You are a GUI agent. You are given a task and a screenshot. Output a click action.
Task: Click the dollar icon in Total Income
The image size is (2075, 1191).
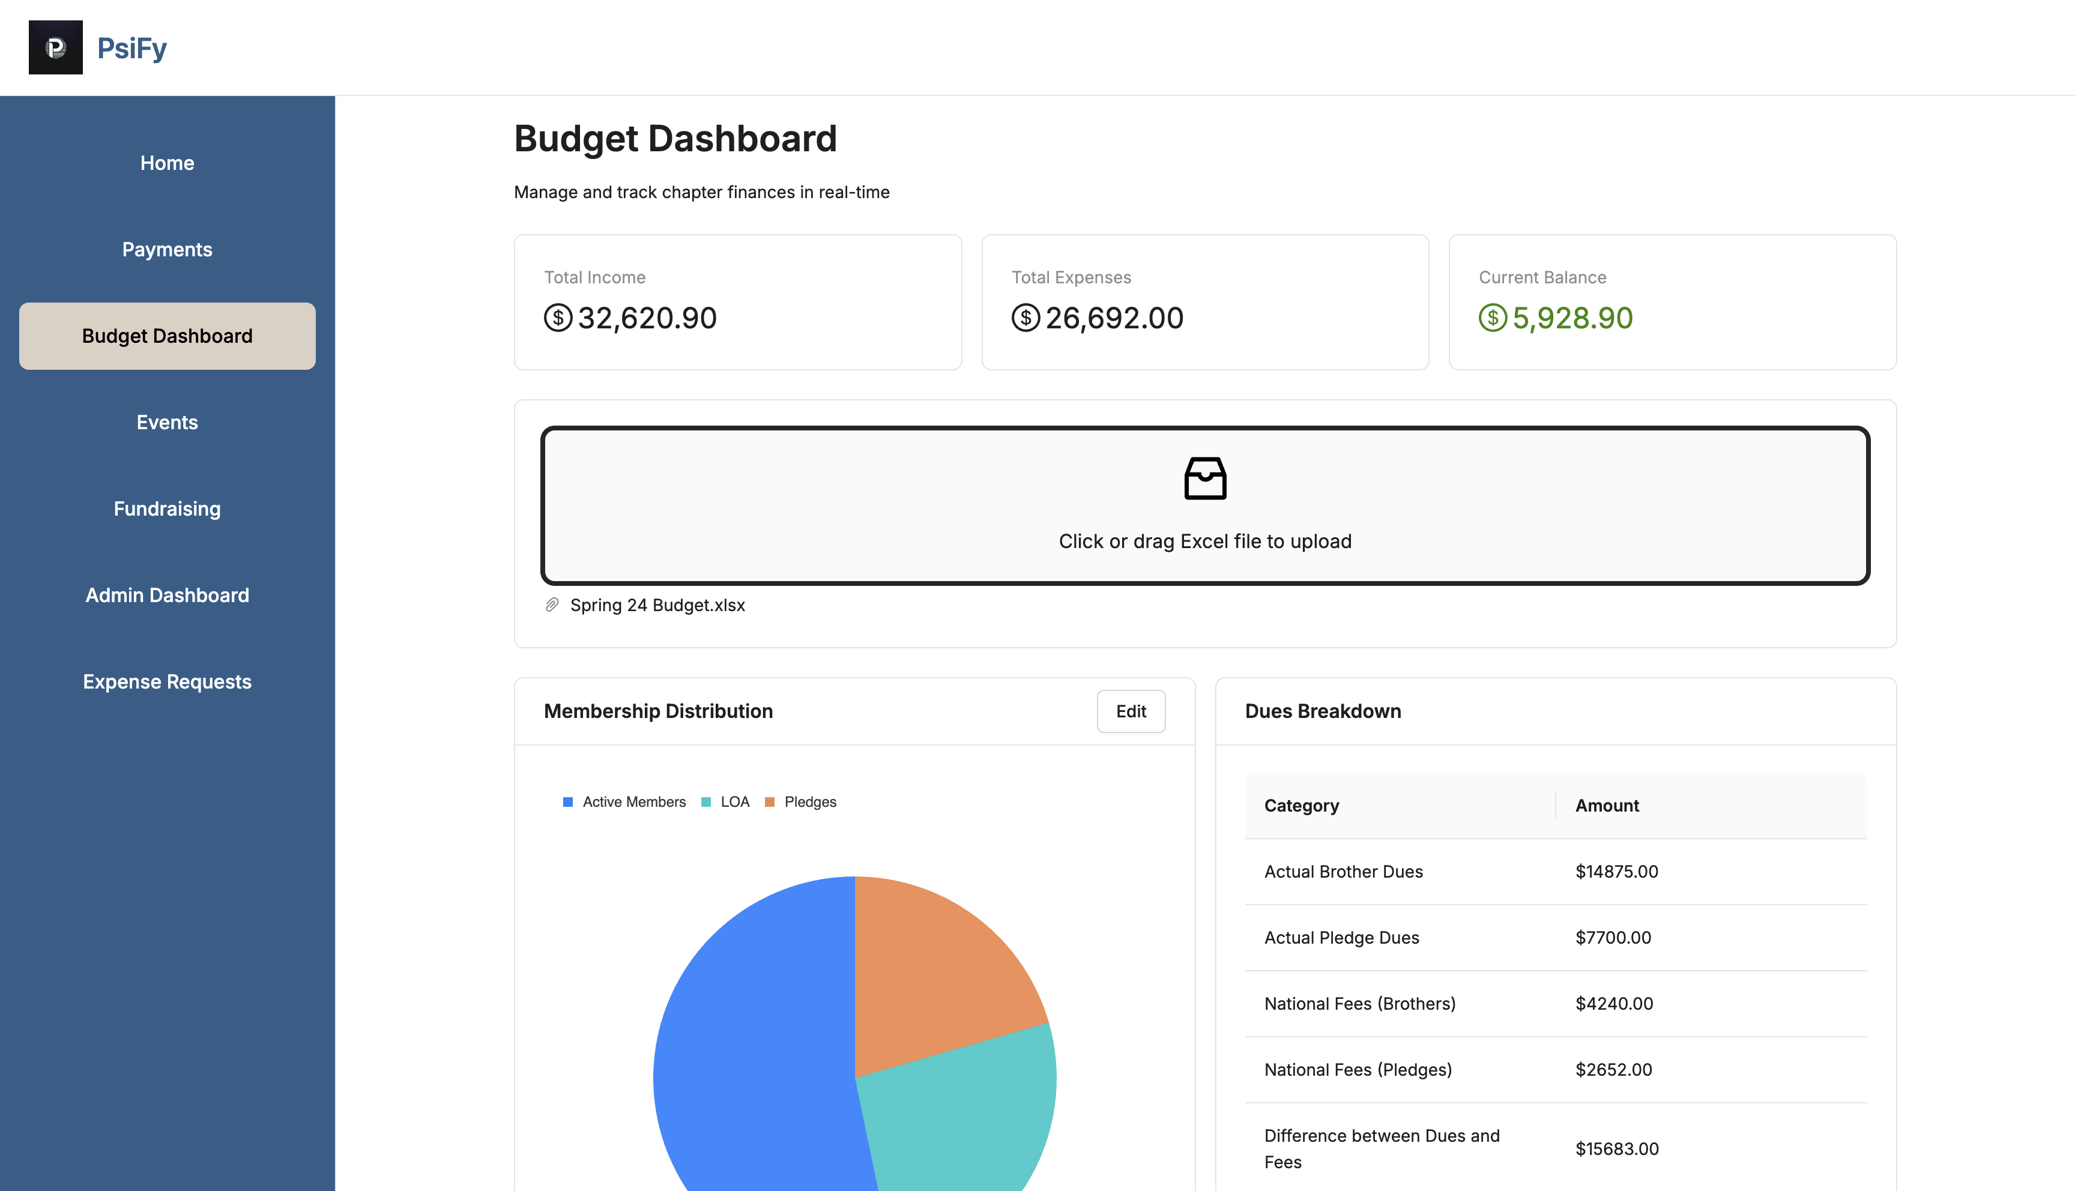pyautogui.click(x=558, y=318)
